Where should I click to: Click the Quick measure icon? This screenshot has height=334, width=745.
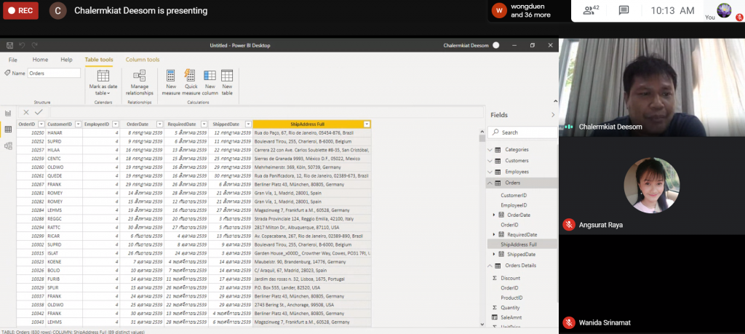point(191,82)
